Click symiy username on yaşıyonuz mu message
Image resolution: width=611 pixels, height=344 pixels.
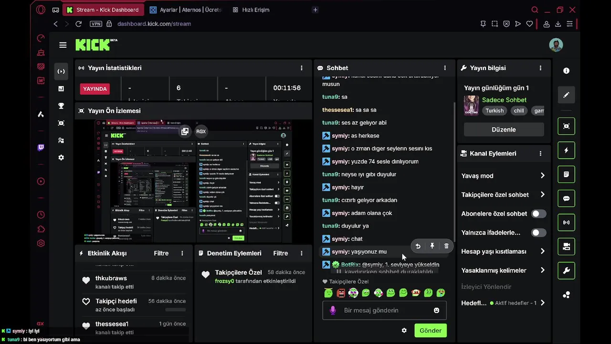click(x=340, y=252)
